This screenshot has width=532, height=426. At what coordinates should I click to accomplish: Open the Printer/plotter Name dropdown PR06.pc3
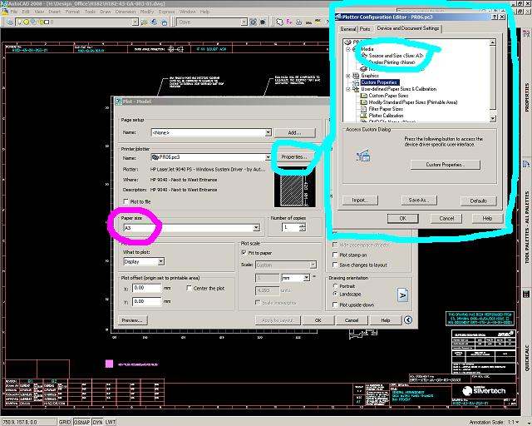(268, 157)
